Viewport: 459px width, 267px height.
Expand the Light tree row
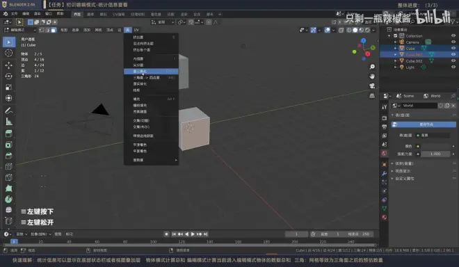point(396,67)
